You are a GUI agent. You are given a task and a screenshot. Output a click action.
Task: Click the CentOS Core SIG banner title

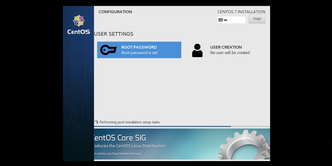120,138
